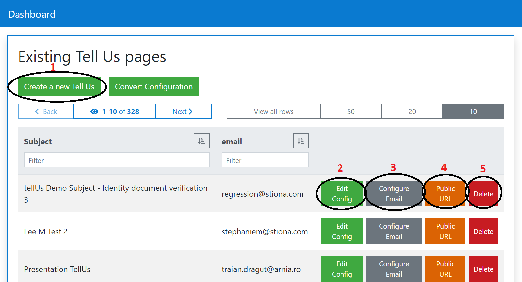Open Convert Configuration

154,87
